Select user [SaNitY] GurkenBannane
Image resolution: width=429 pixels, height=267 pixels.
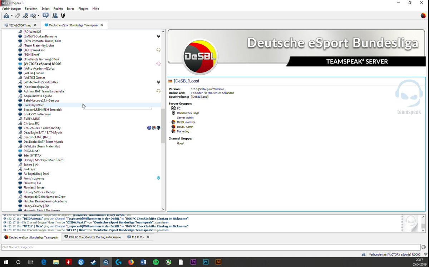(40, 36)
